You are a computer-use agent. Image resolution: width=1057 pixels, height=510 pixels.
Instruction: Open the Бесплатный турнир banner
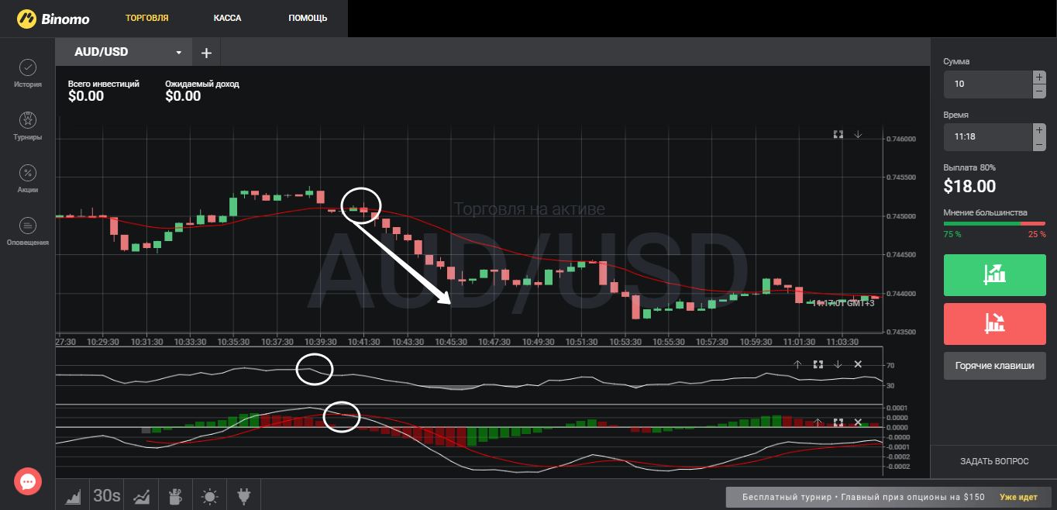(x=889, y=497)
